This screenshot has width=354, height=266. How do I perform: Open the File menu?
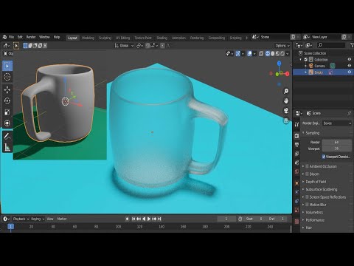(x=11, y=37)
